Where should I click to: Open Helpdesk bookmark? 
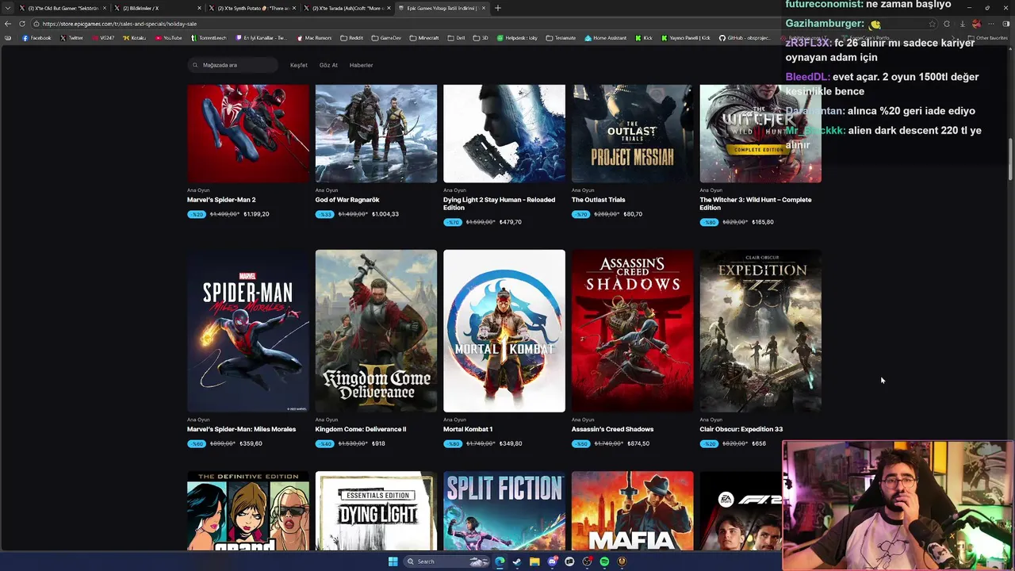click(x=517, y=38)
